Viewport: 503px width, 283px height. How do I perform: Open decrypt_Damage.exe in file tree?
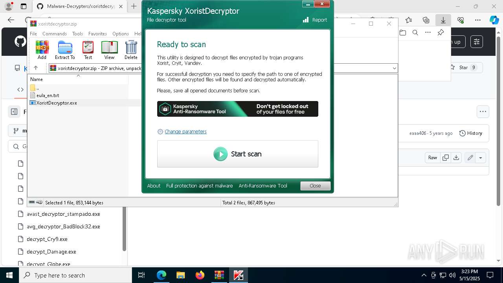pos(51,252)
